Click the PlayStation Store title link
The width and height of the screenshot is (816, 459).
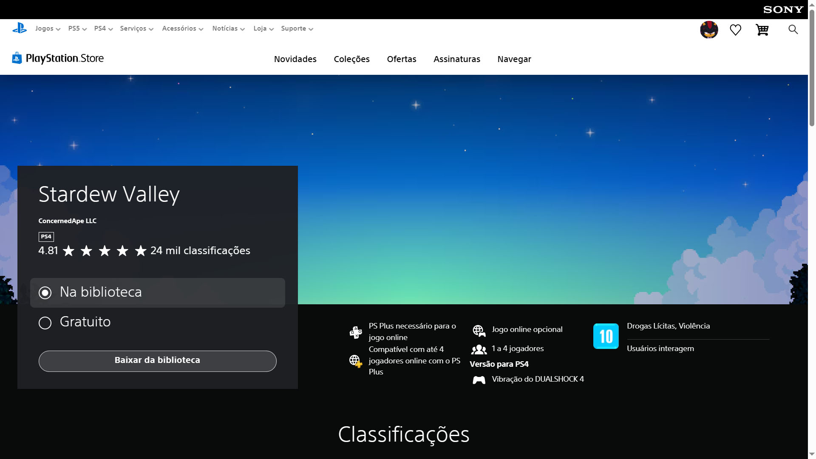point(65,58)
